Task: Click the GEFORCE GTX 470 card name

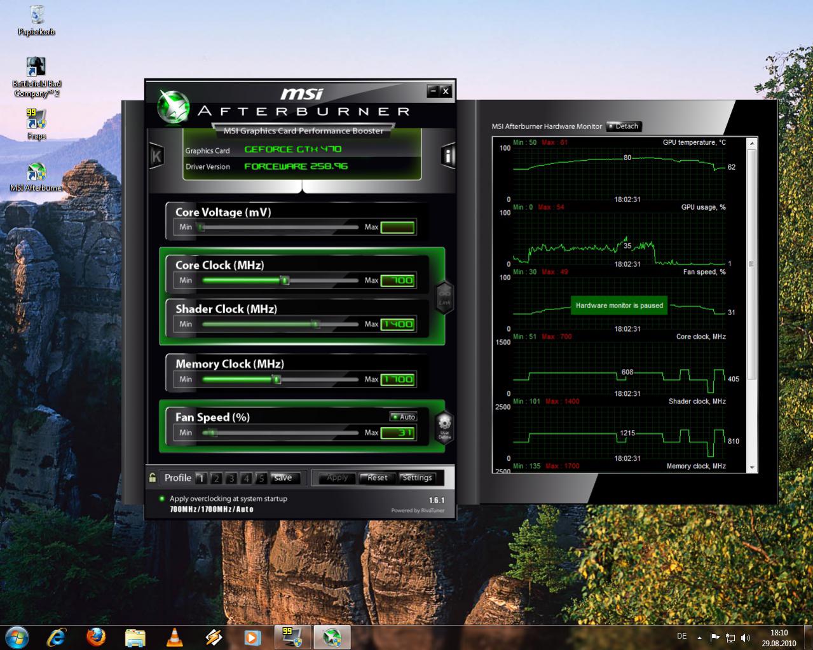Action: 292,149
